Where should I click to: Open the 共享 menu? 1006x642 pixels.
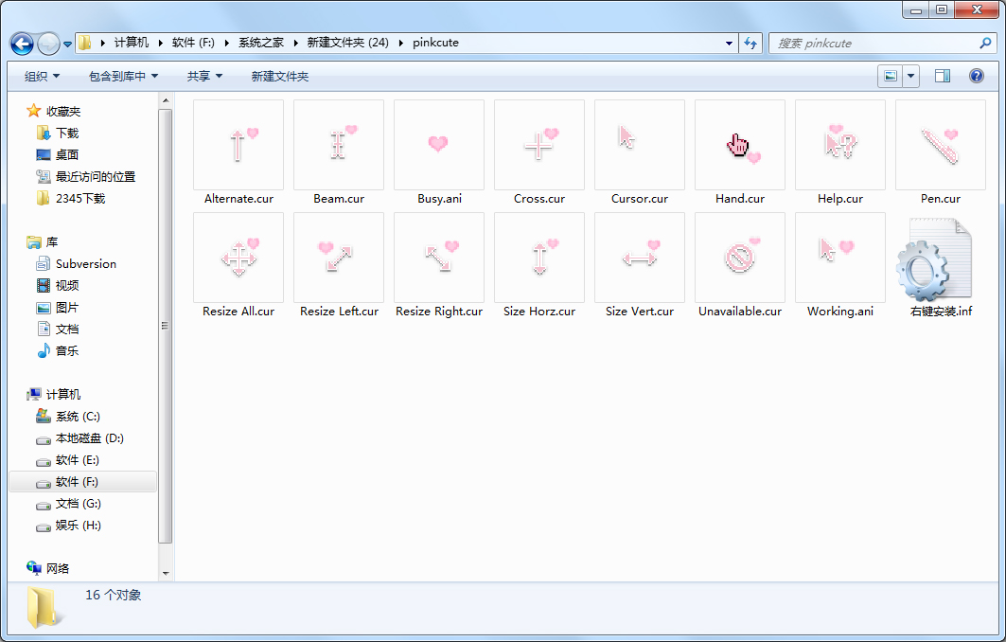pyautogui.click(x=204, y=76)
